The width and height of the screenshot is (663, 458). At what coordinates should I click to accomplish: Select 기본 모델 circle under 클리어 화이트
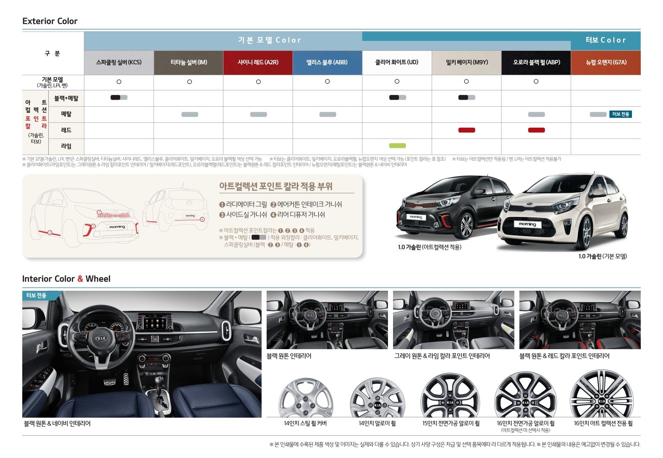397,82
